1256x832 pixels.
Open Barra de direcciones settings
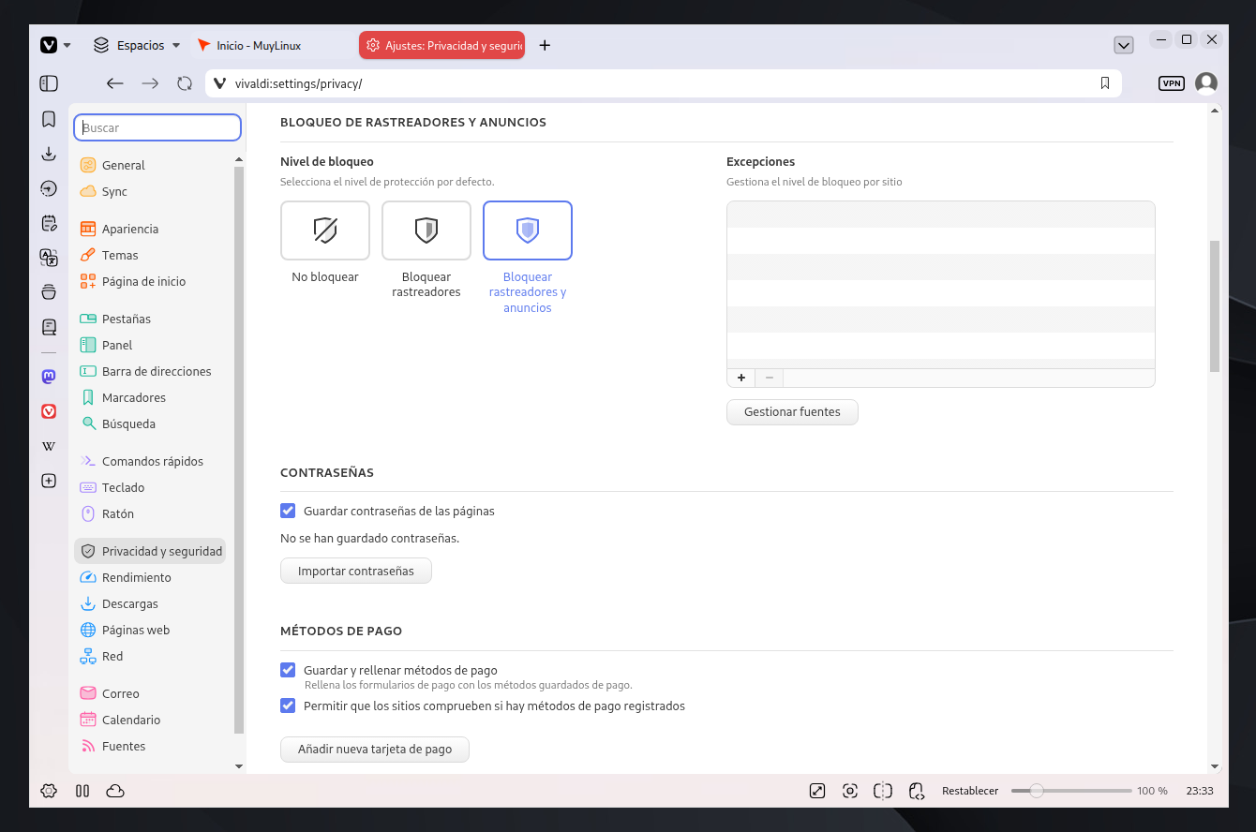click(x=150, y=371)
